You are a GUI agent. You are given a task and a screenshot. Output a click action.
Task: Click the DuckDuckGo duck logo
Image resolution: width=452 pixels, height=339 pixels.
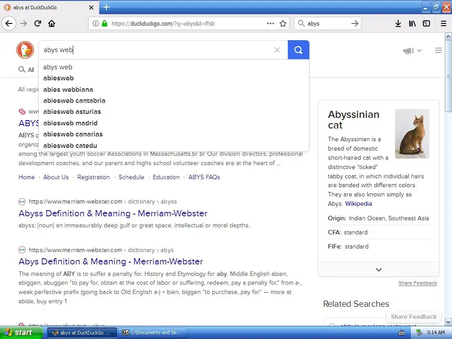coord(25,49)
